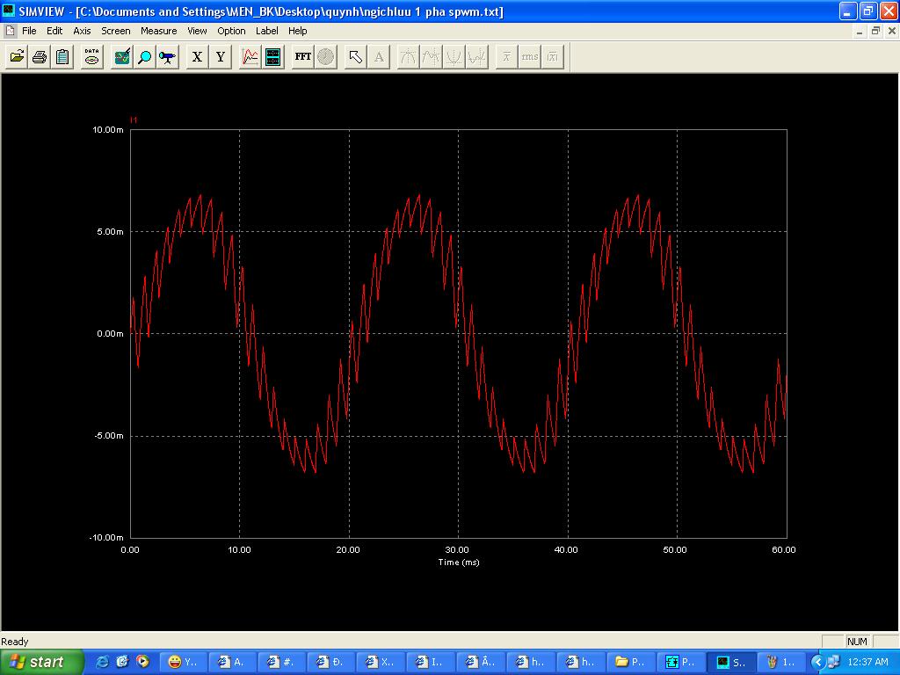The width and height of the screenshot is (900, 675).
Task: Open the Screen menu
Action: coord(115,31)
